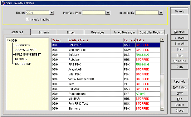The image size is (191, 117).
Task: Open the Resort dropdown arrow
Action: pos(51,13)
